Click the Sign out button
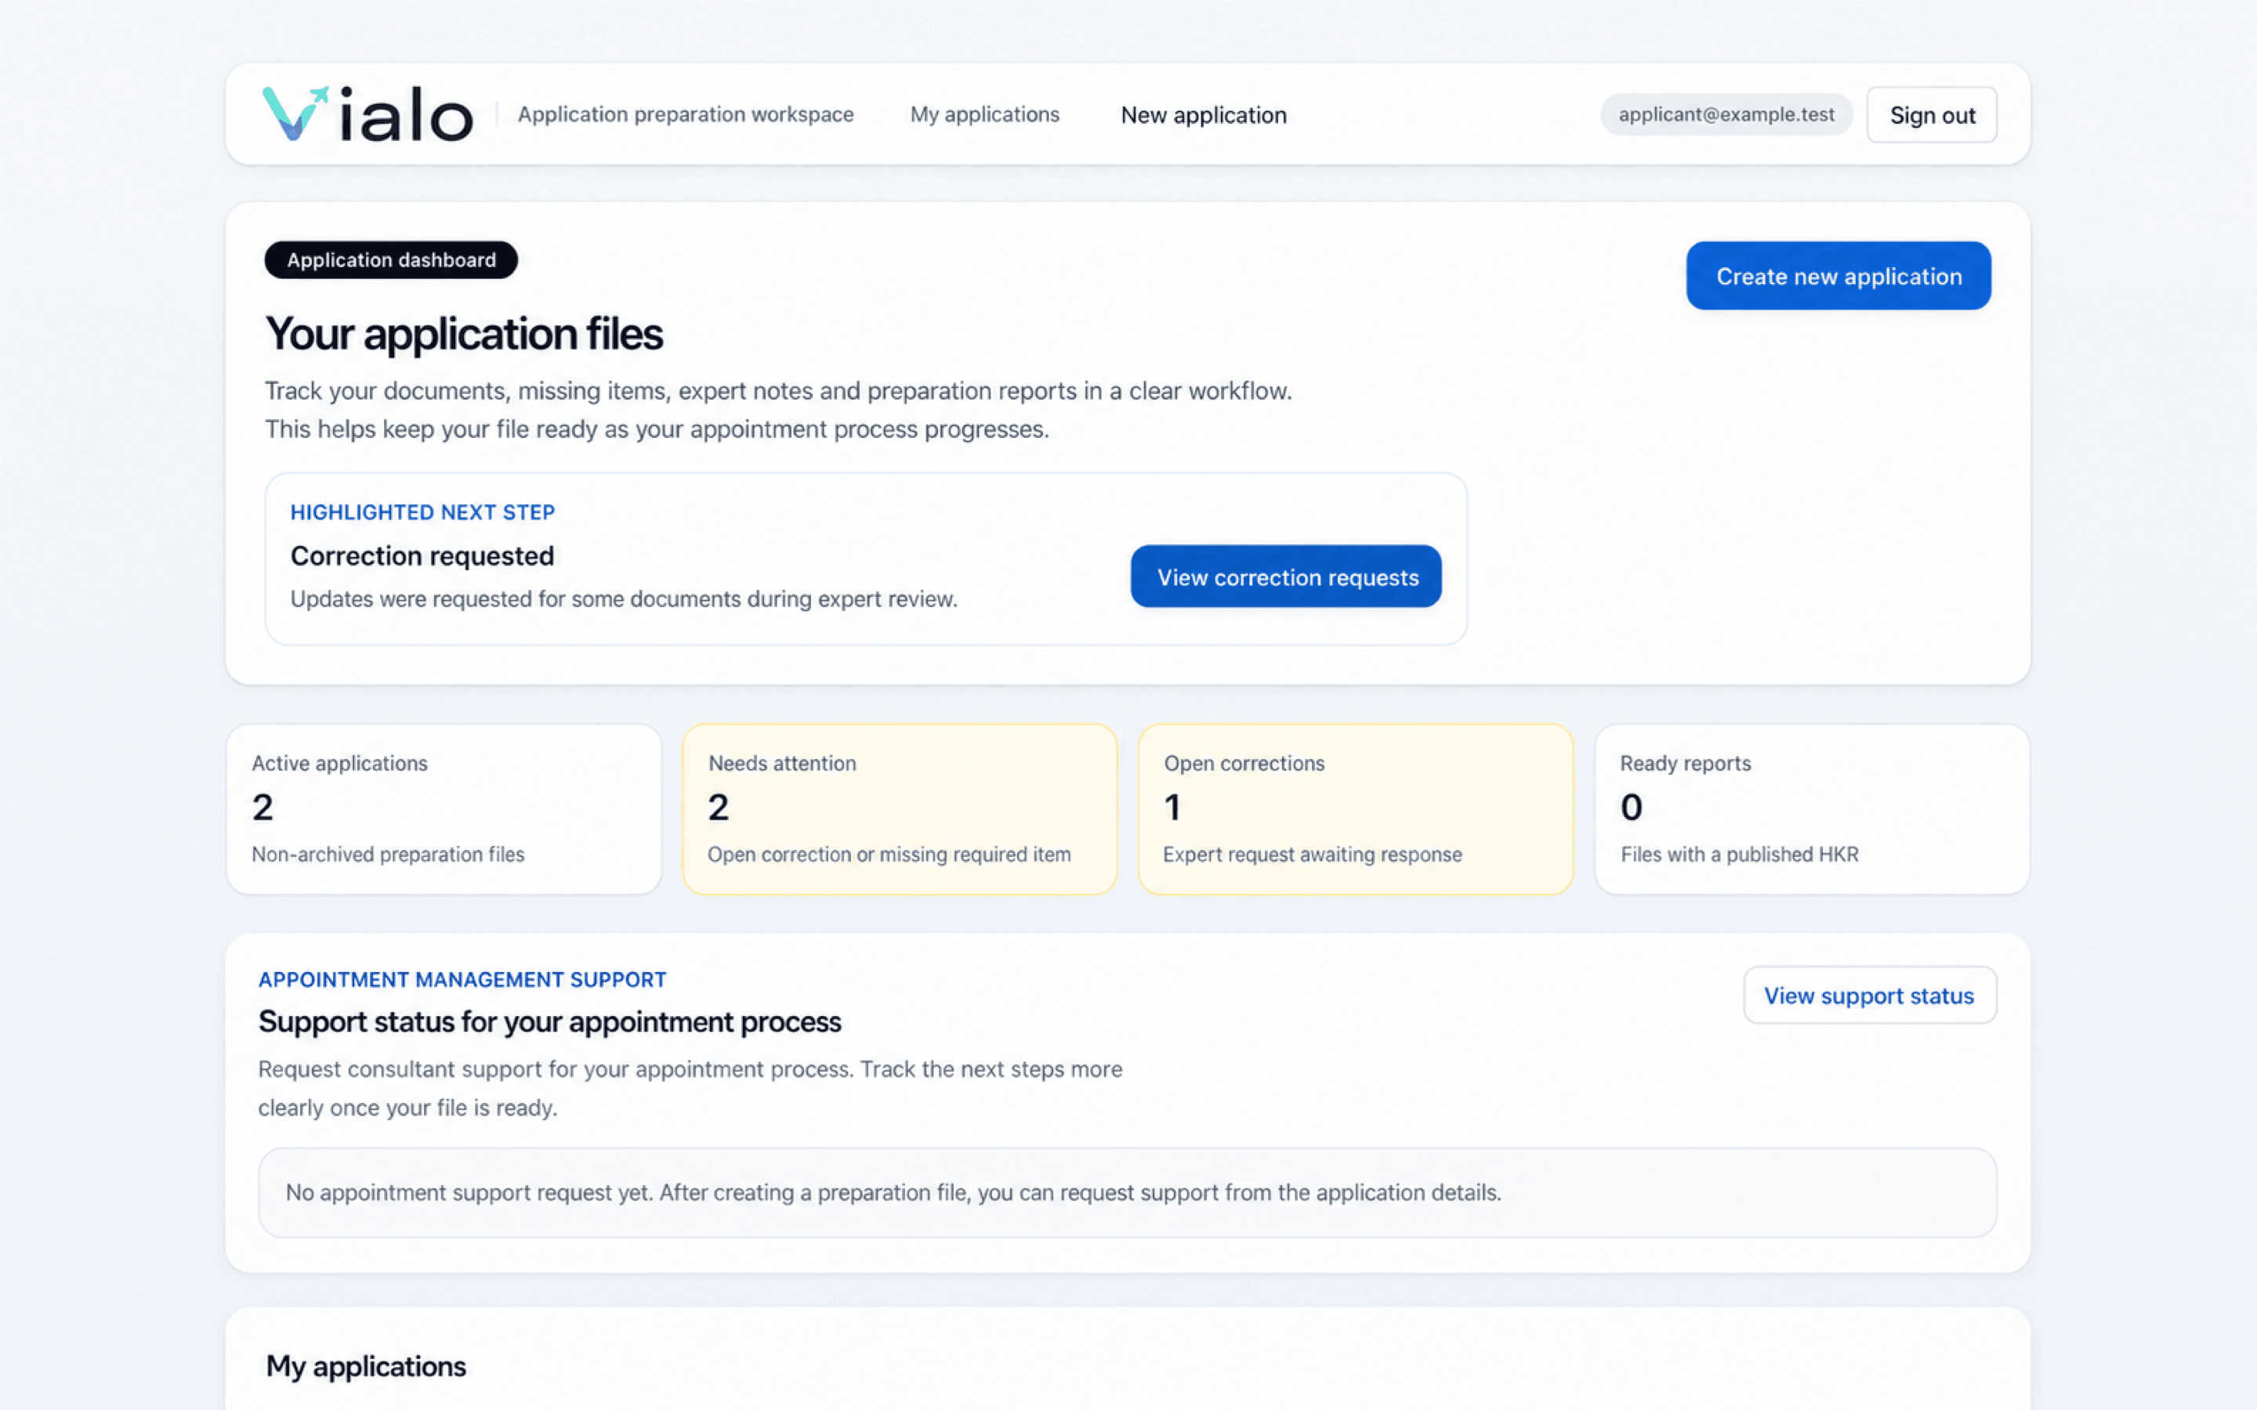Viewport: 2257px width, 1410px height. point(1932,114)
